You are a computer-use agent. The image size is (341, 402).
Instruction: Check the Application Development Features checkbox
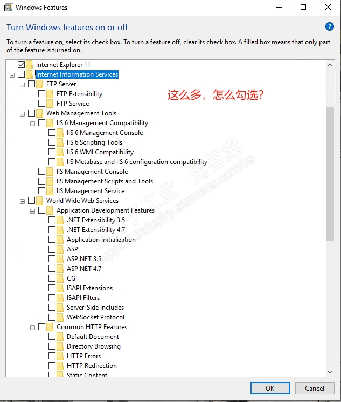(41, 210)
